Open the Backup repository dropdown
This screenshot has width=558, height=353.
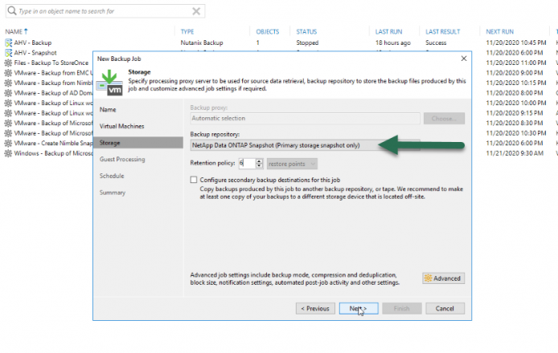(x=305, y=145)
